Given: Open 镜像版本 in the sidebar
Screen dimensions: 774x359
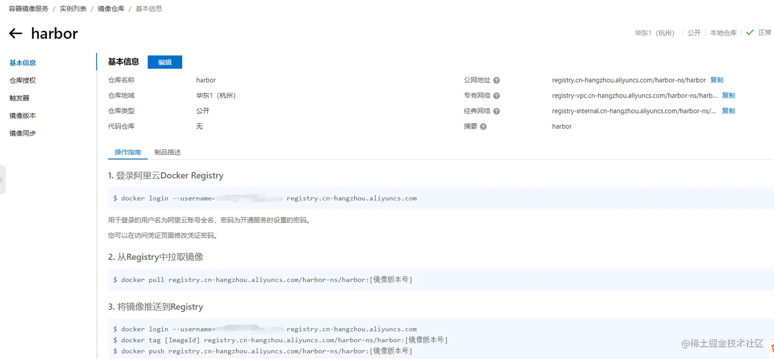Looking at the screenshot, I should tap(23, 116).
